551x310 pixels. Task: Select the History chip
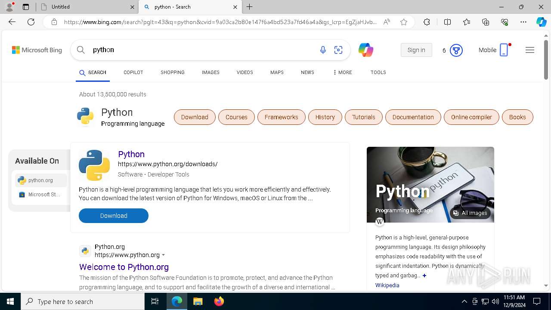point(325,117)
